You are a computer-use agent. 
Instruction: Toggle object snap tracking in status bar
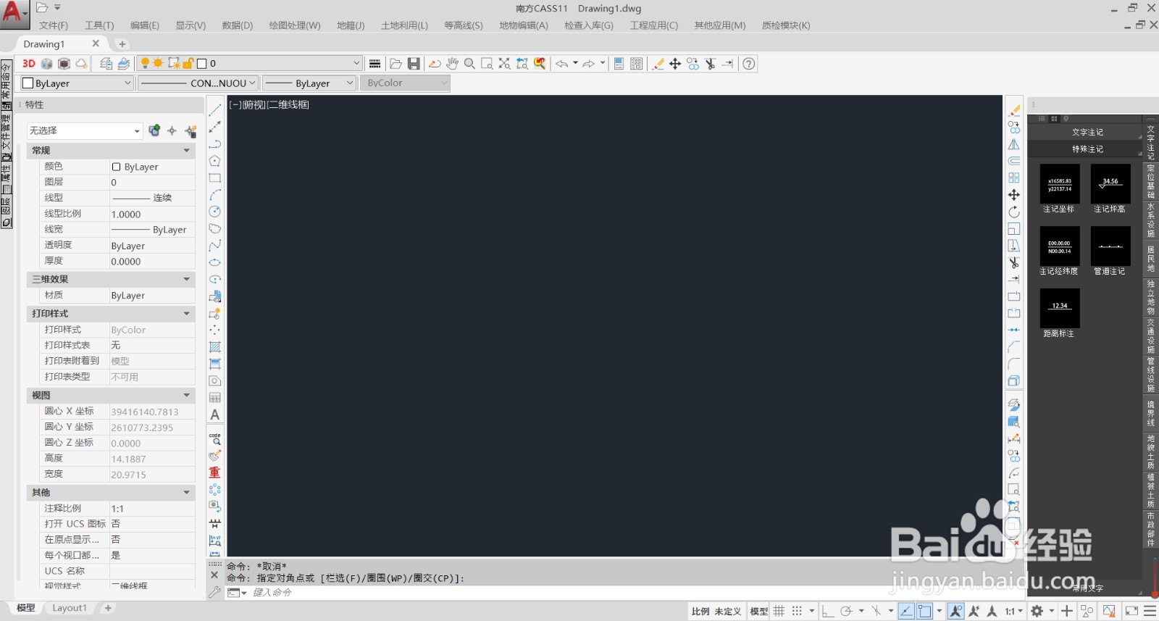coord(906,612)
